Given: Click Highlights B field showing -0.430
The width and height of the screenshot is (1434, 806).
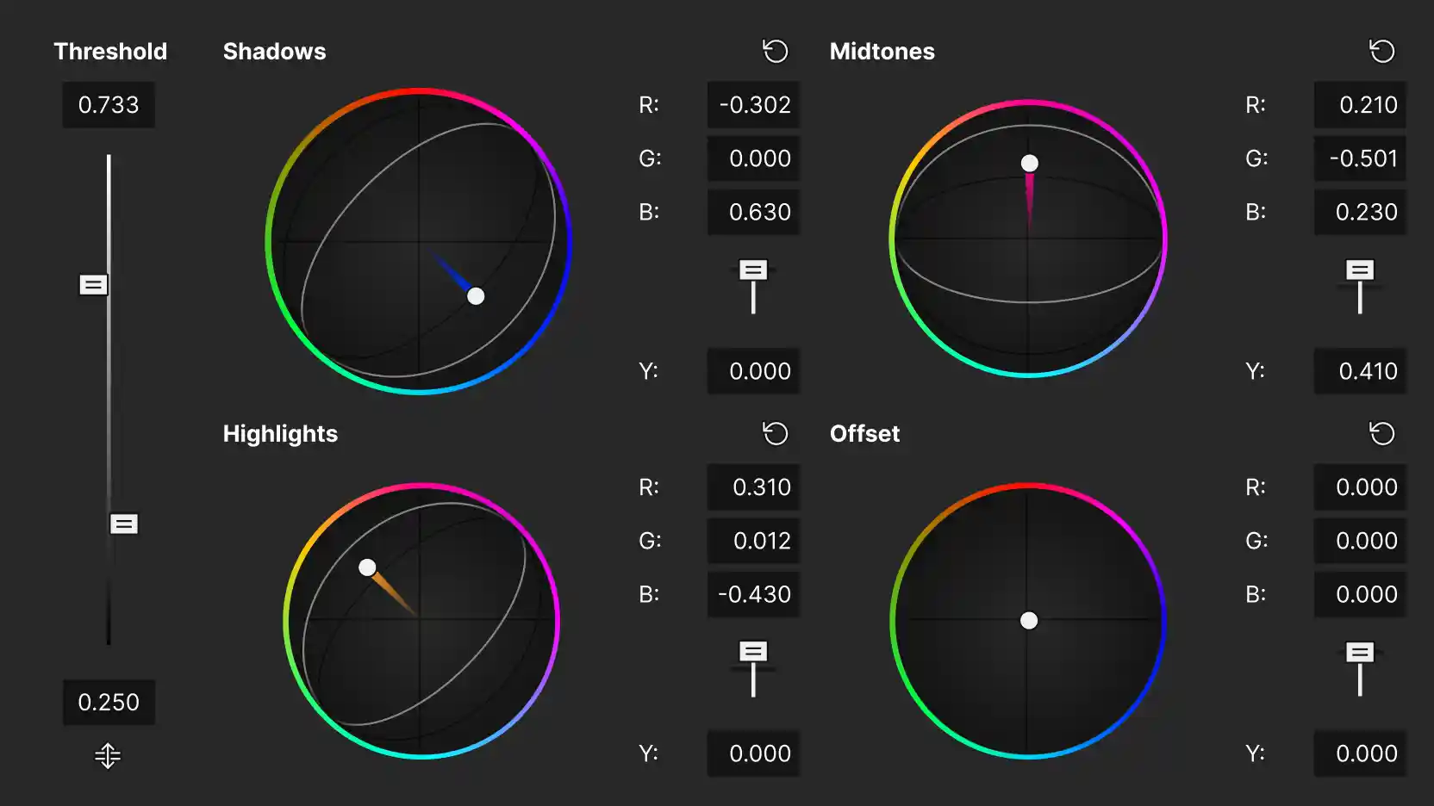Looking at the screenshot, I should pos(753,594).
